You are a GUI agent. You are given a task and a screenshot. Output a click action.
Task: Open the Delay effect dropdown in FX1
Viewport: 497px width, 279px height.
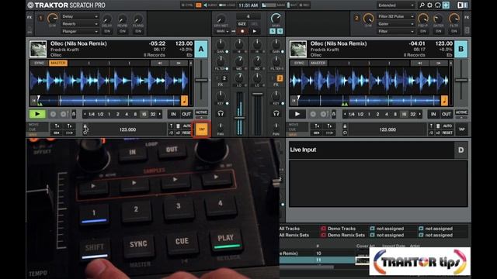[x=79, y=16]
